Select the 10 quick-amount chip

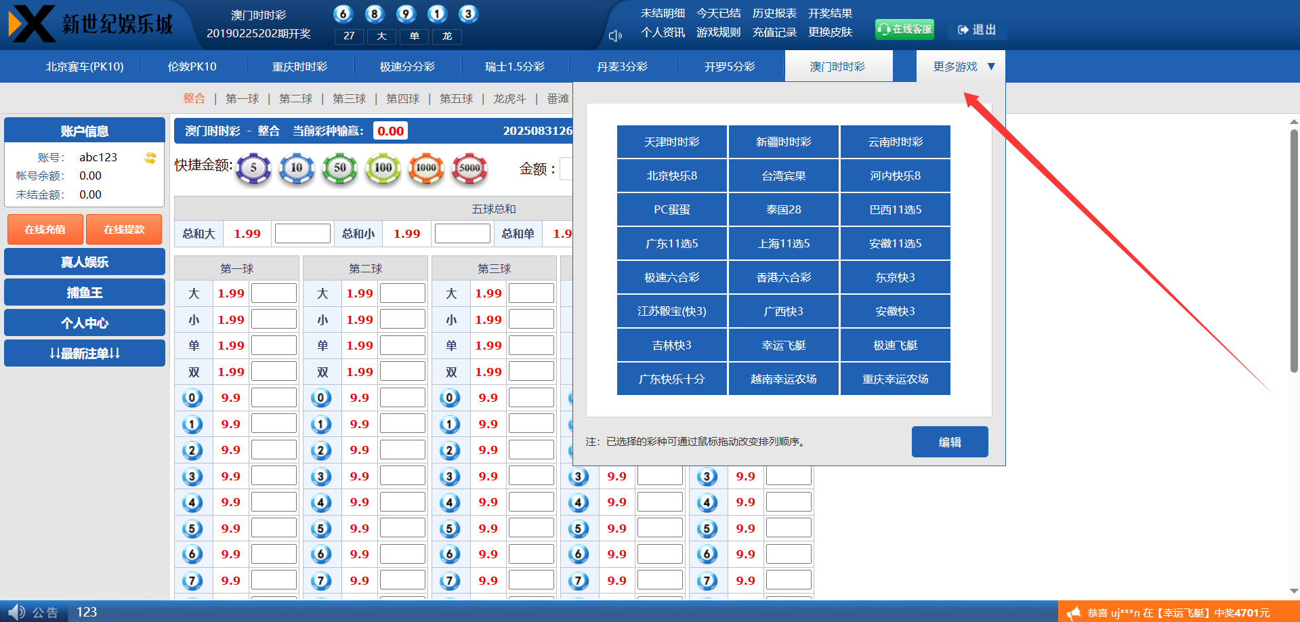(x=297, y=169)
